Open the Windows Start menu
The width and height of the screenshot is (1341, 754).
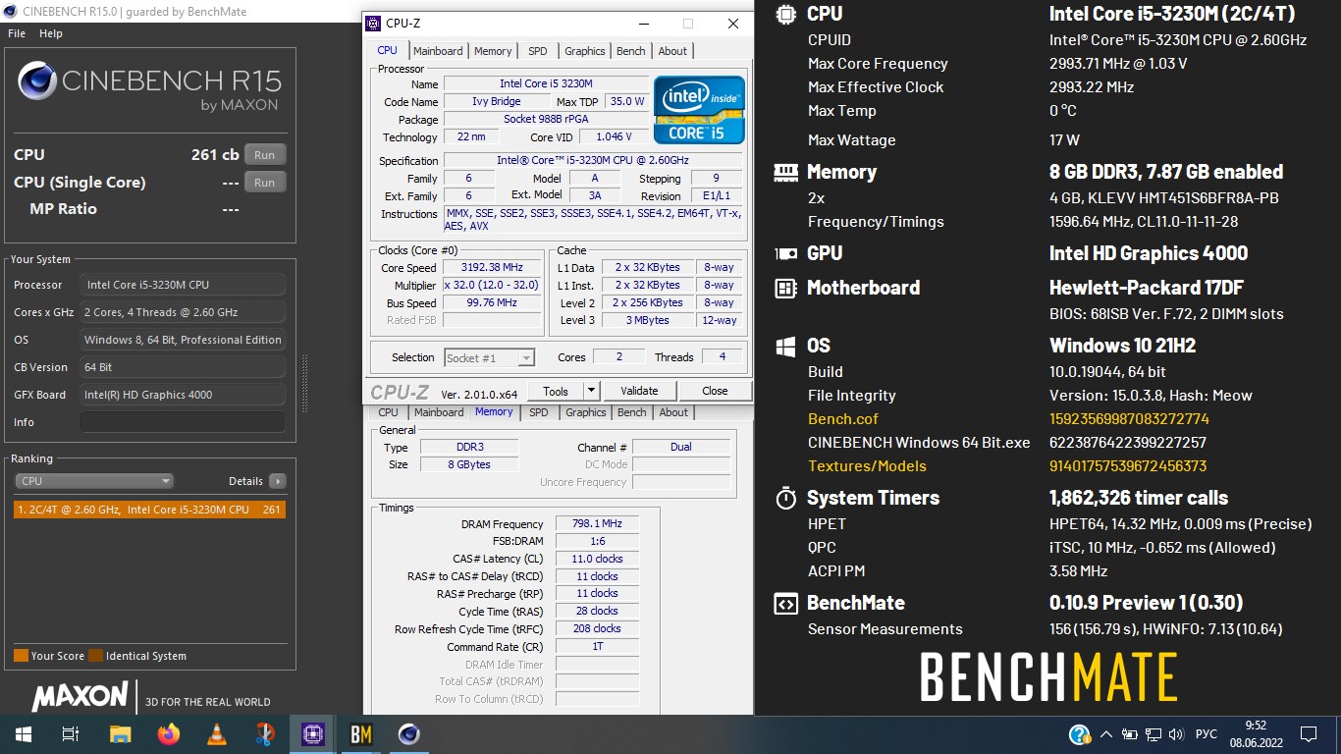[x=23, y=733]
